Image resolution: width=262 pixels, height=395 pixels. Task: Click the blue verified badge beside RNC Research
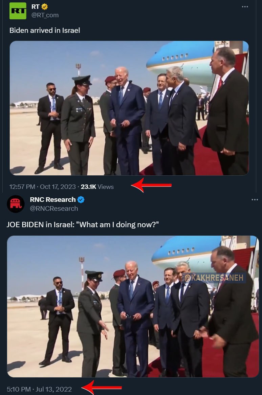81,200
